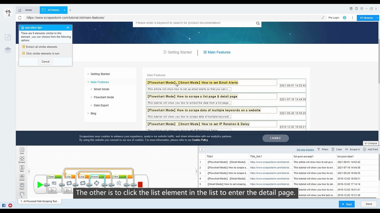Viewport: 380px width, 213px height.
Task: Select the task tab at the bottom
Action: 40,201
